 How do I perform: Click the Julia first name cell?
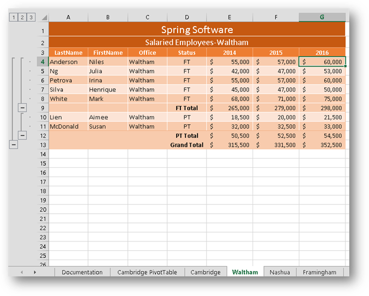[108, 71]
